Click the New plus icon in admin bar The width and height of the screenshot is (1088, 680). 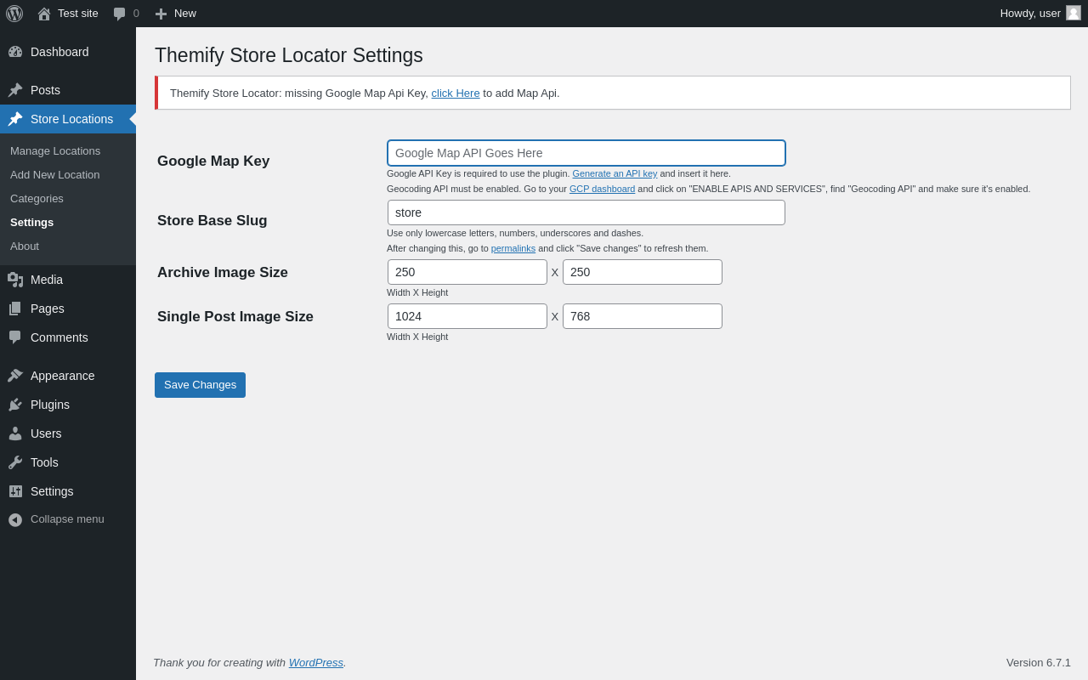point(161,14)
